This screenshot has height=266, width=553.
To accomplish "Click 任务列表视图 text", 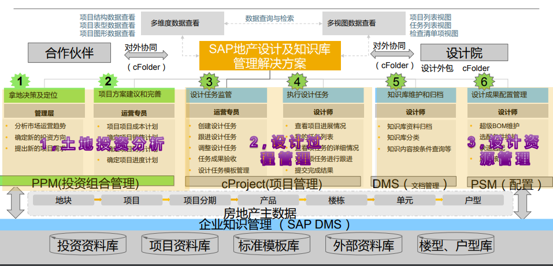I will click(430, 25).
